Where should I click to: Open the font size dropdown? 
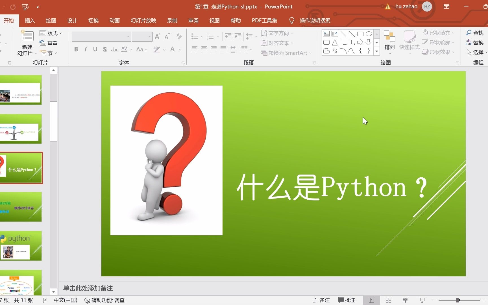[x=149, y=36]
